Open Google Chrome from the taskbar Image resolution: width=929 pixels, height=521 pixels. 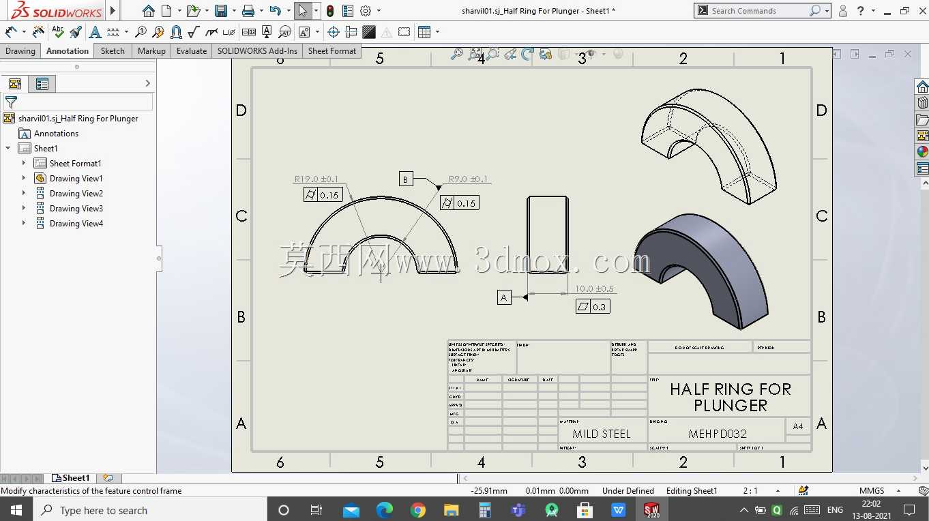pos(418,509)
